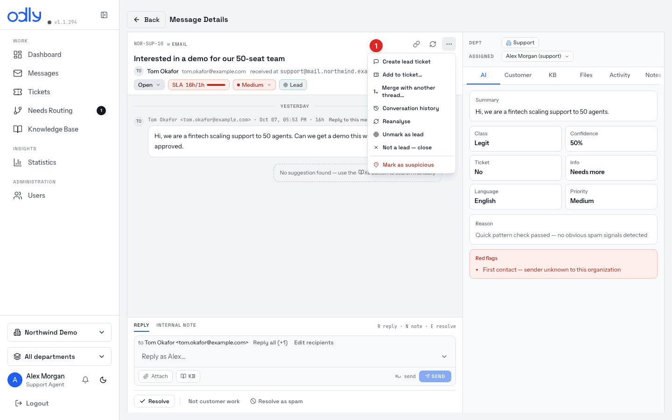Viewport: 672px width, 420px height.
Task: Go back to message list
Action: [x=147, y=20]
